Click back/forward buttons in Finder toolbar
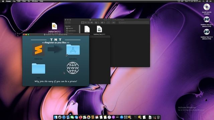The height and width of the screenshot is (120, 214). point(68,23)
